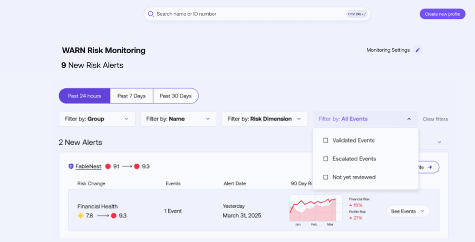
Task: Open the Filter by Risk Dimension dropdown
Action: 264,119
